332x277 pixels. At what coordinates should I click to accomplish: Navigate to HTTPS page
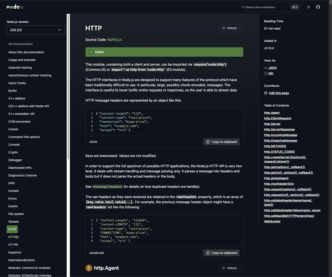pyautogui.click(x=13, y=245)
